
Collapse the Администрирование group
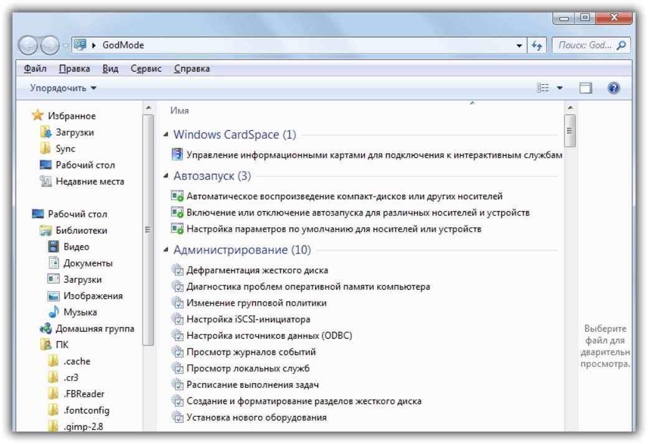166,249
